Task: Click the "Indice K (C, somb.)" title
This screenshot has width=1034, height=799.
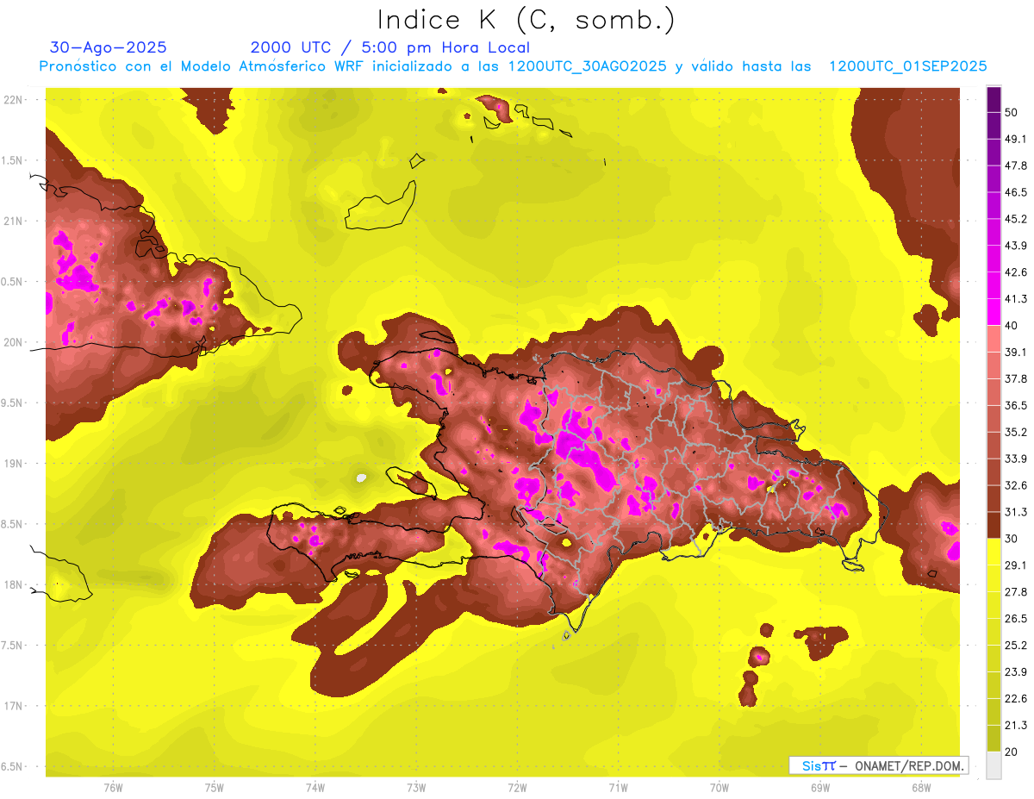Action: pos(526,20)
